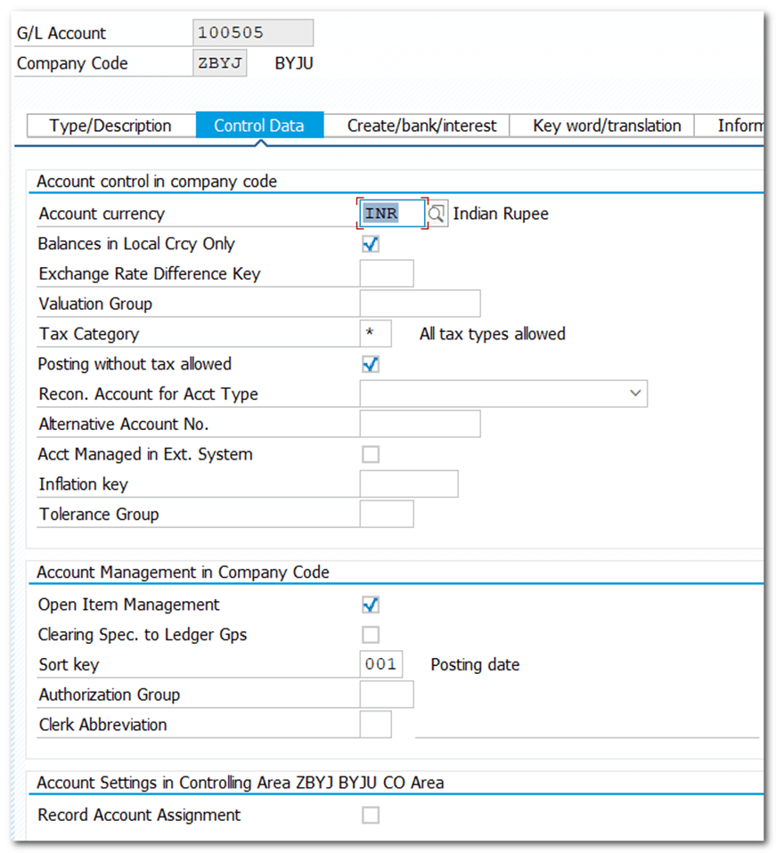
Task: Focus the Valuation Group input field
Action: [x=420, y=304]
